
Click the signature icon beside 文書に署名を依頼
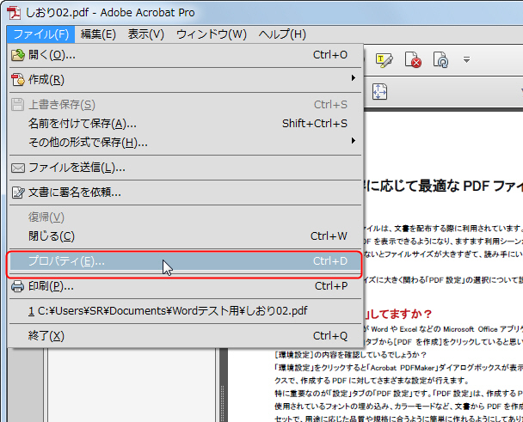click(18, 193)
